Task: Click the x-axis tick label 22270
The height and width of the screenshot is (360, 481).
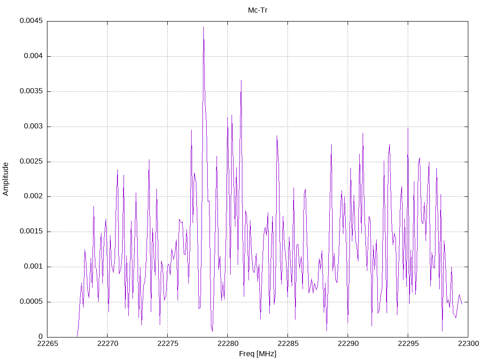Action: click(108, 344)
